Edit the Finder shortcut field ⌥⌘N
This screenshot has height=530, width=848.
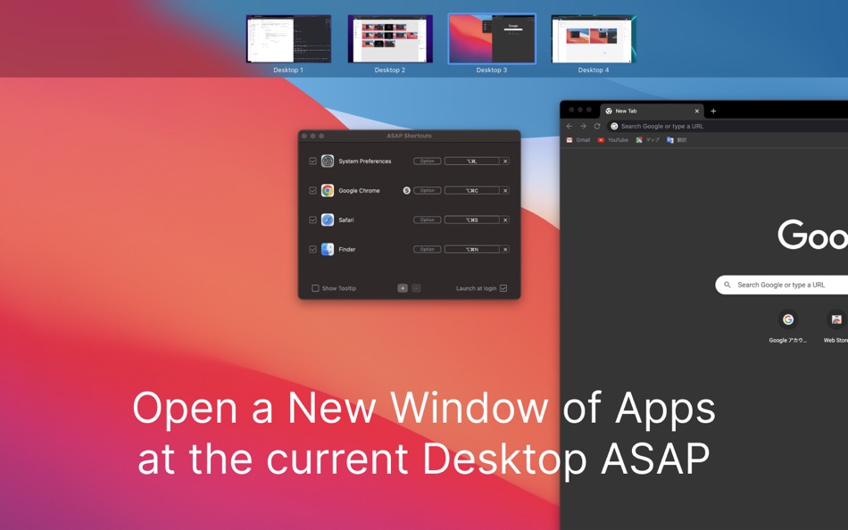(x=472, y=249)
